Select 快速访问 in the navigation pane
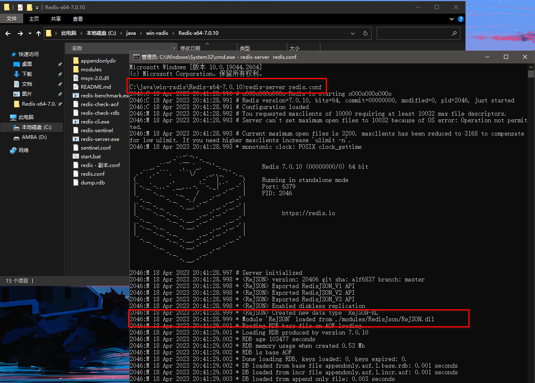The width and height of the screenshot is (535, 383). (28, 54)
